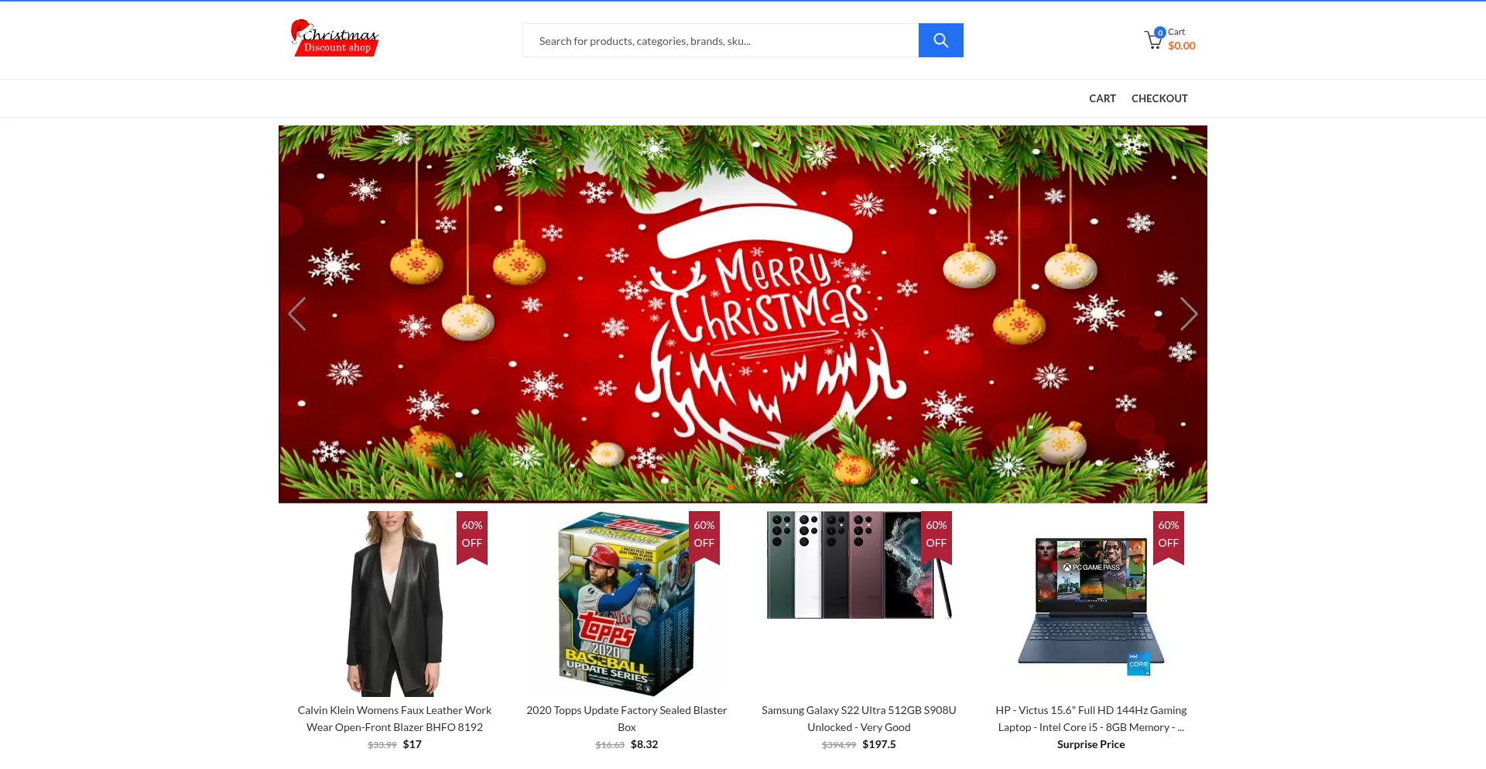The height and width of the screenshot is (769, 1486).
Task: Advance to next banner slide arrow
Action: pos(1189,314)
